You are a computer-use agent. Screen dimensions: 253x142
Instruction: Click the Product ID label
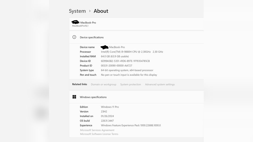[x=86, y=66]
